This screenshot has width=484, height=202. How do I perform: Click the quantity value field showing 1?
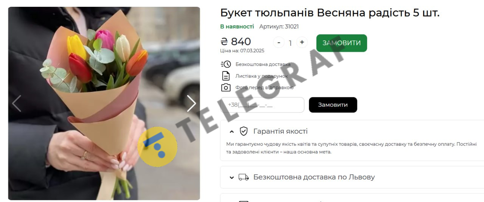coord(290,43)
